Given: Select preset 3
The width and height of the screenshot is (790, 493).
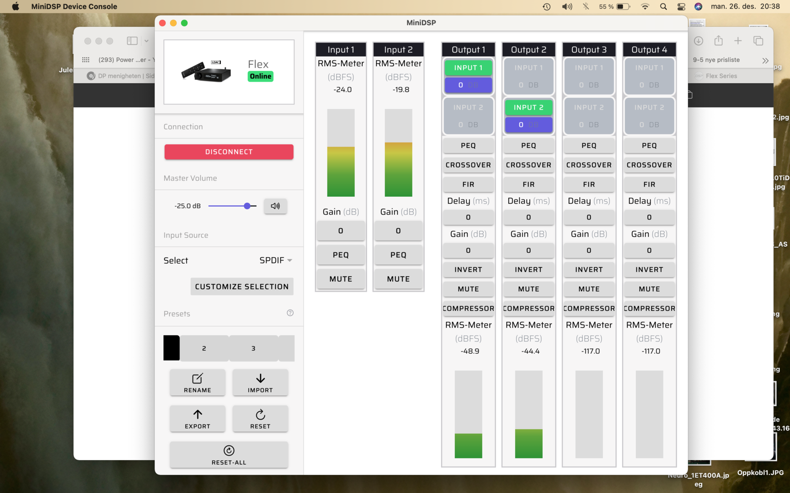Looking at the screenshot, I should (253, 348).
